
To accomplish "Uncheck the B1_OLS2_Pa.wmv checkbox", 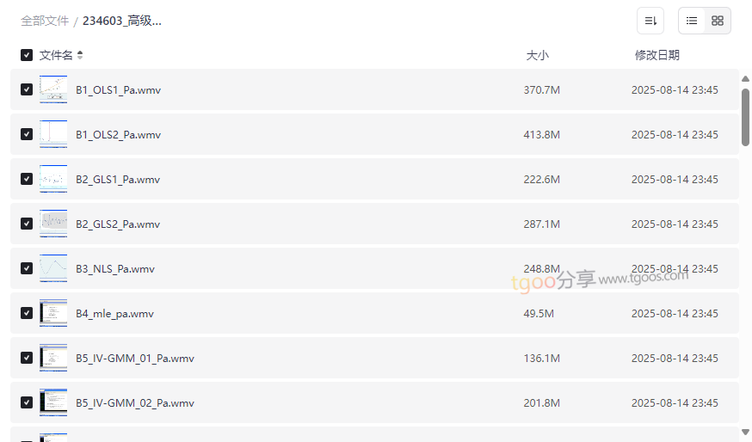I will click(x=27, y=134).
